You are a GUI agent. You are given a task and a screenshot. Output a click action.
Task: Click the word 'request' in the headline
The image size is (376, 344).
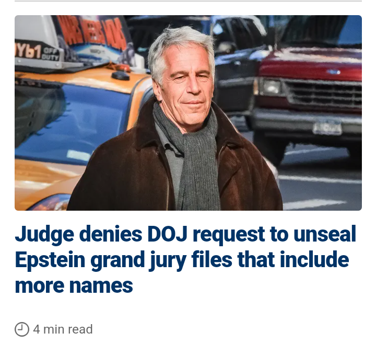pos(229,235)
